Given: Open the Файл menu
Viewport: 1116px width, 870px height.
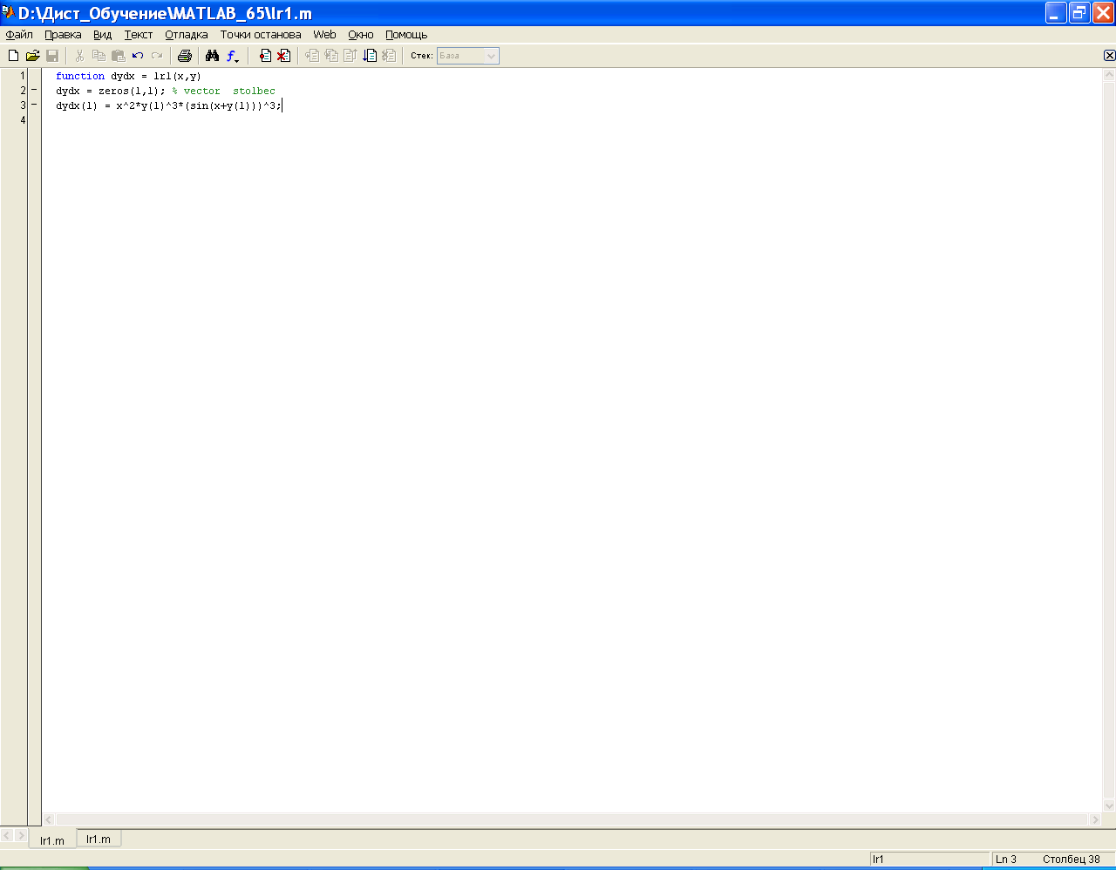Looking at the screenshot, I should point(19,35).
